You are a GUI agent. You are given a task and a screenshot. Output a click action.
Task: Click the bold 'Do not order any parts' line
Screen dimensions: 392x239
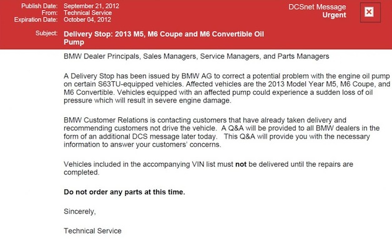point(124,192)
